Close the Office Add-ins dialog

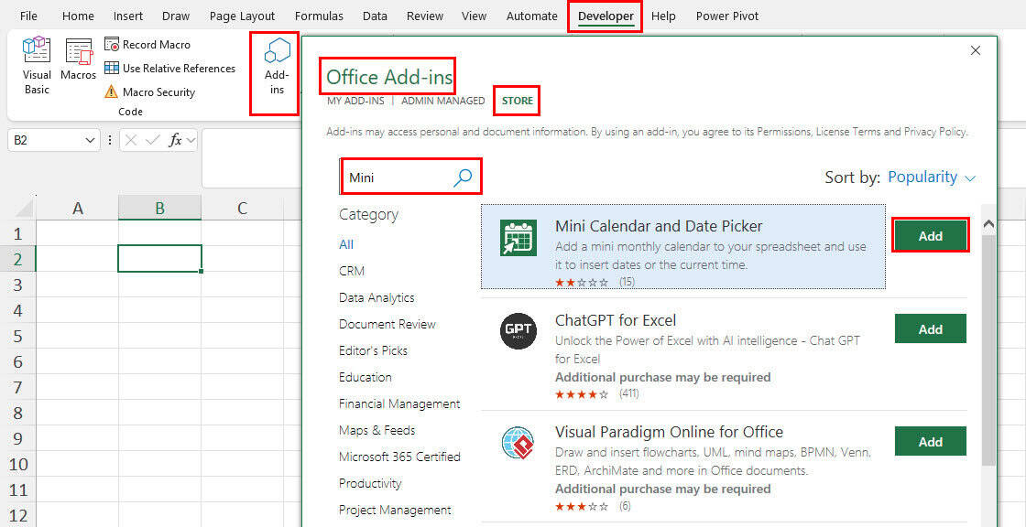(x=976, y=50)
